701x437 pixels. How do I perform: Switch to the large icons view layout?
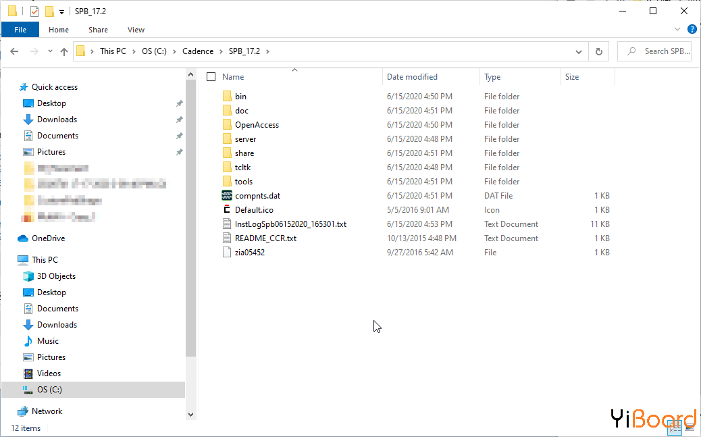[690, 428]
